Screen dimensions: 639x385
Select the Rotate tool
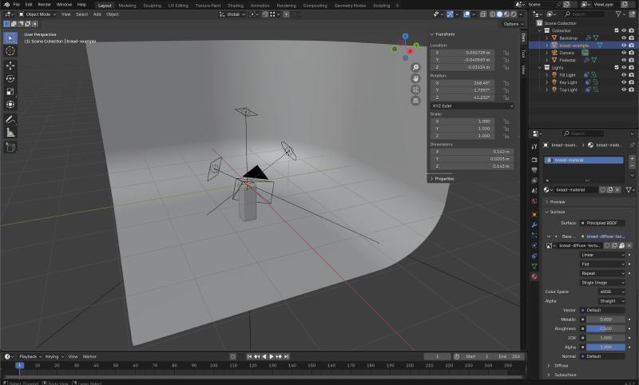[x=10, y=78]
